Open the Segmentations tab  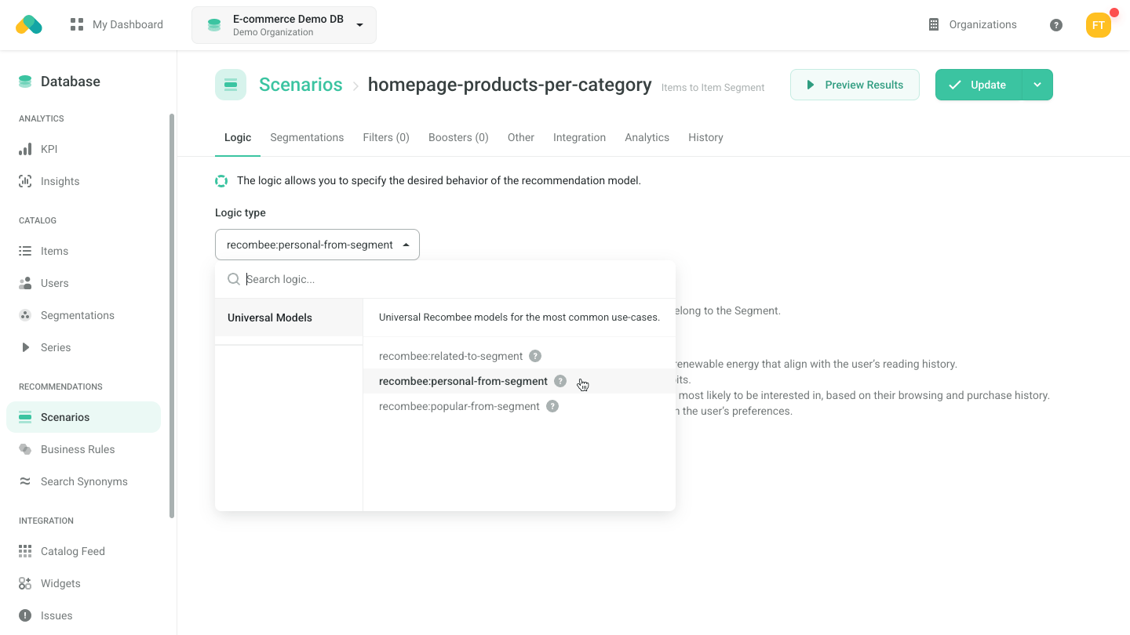(x=307, y=137)
